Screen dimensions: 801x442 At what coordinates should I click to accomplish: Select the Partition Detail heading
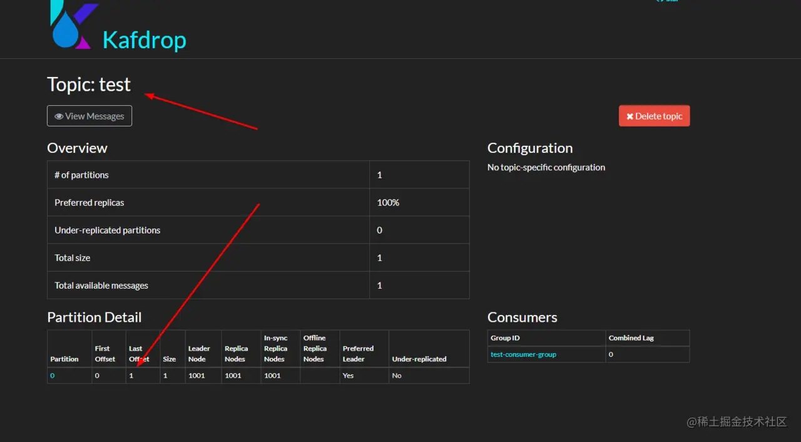point(94,317)
